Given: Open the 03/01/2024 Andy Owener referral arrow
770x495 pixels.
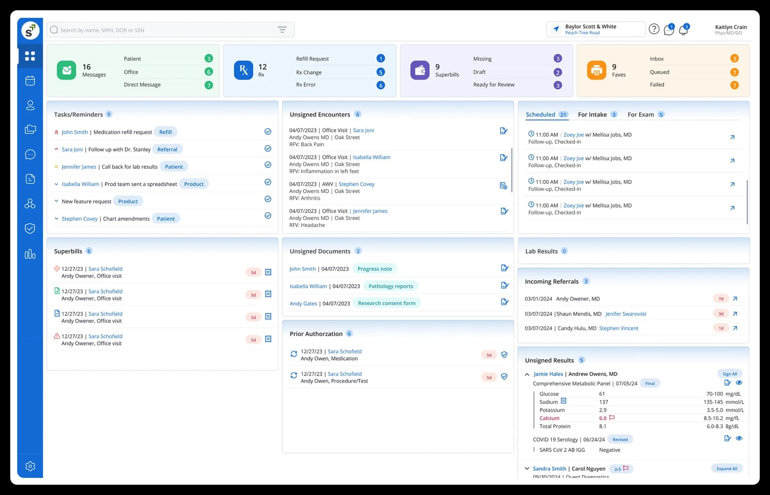Looking at the screenshot, I should pos(735,299).
